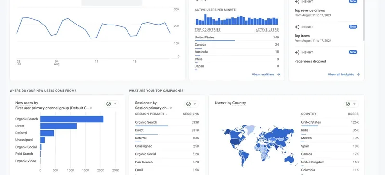Expand First user primary channel group dropdown
Viewport: 385px width, 175px height.
coord(54,108)
